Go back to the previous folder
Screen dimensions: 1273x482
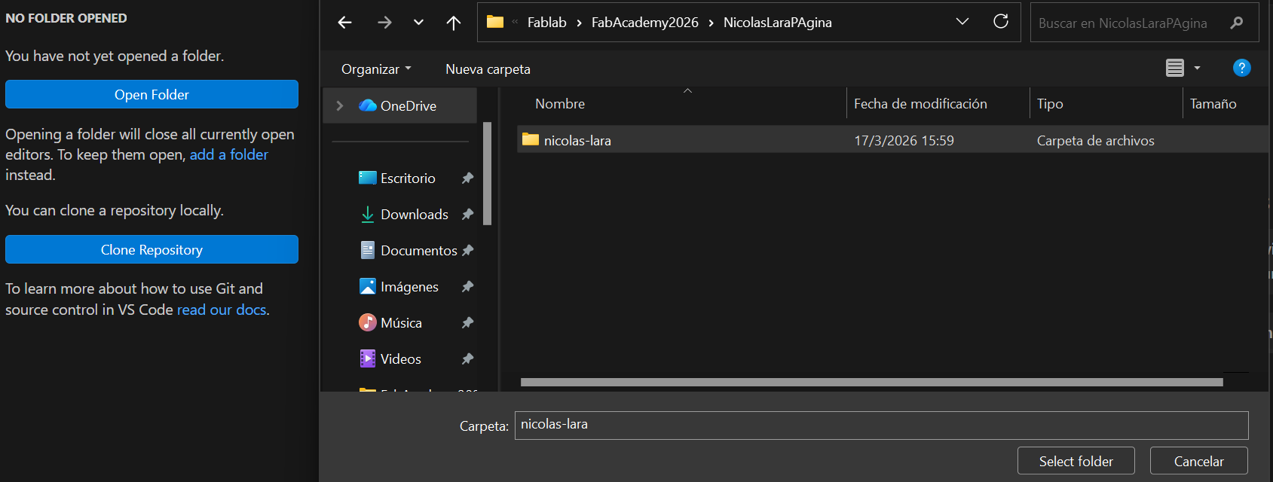[x=345, y=23]
